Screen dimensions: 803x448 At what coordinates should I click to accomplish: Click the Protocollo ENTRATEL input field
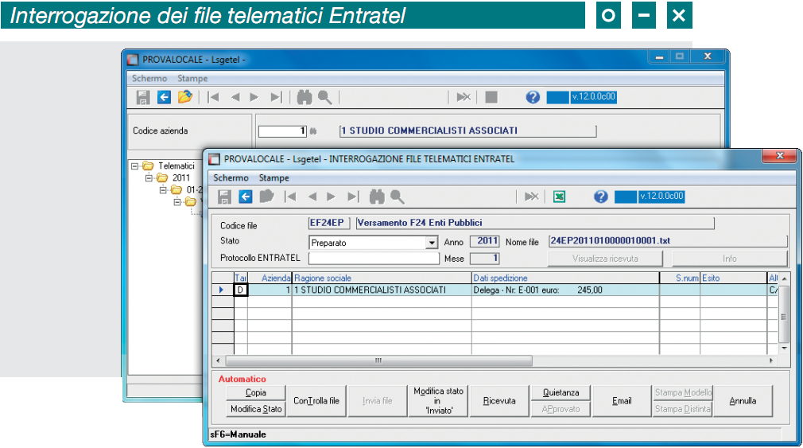click(x=374, y=259)
